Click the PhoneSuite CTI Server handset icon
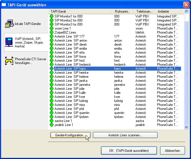This screenshot has height=159, width=191. click(9, 61)
